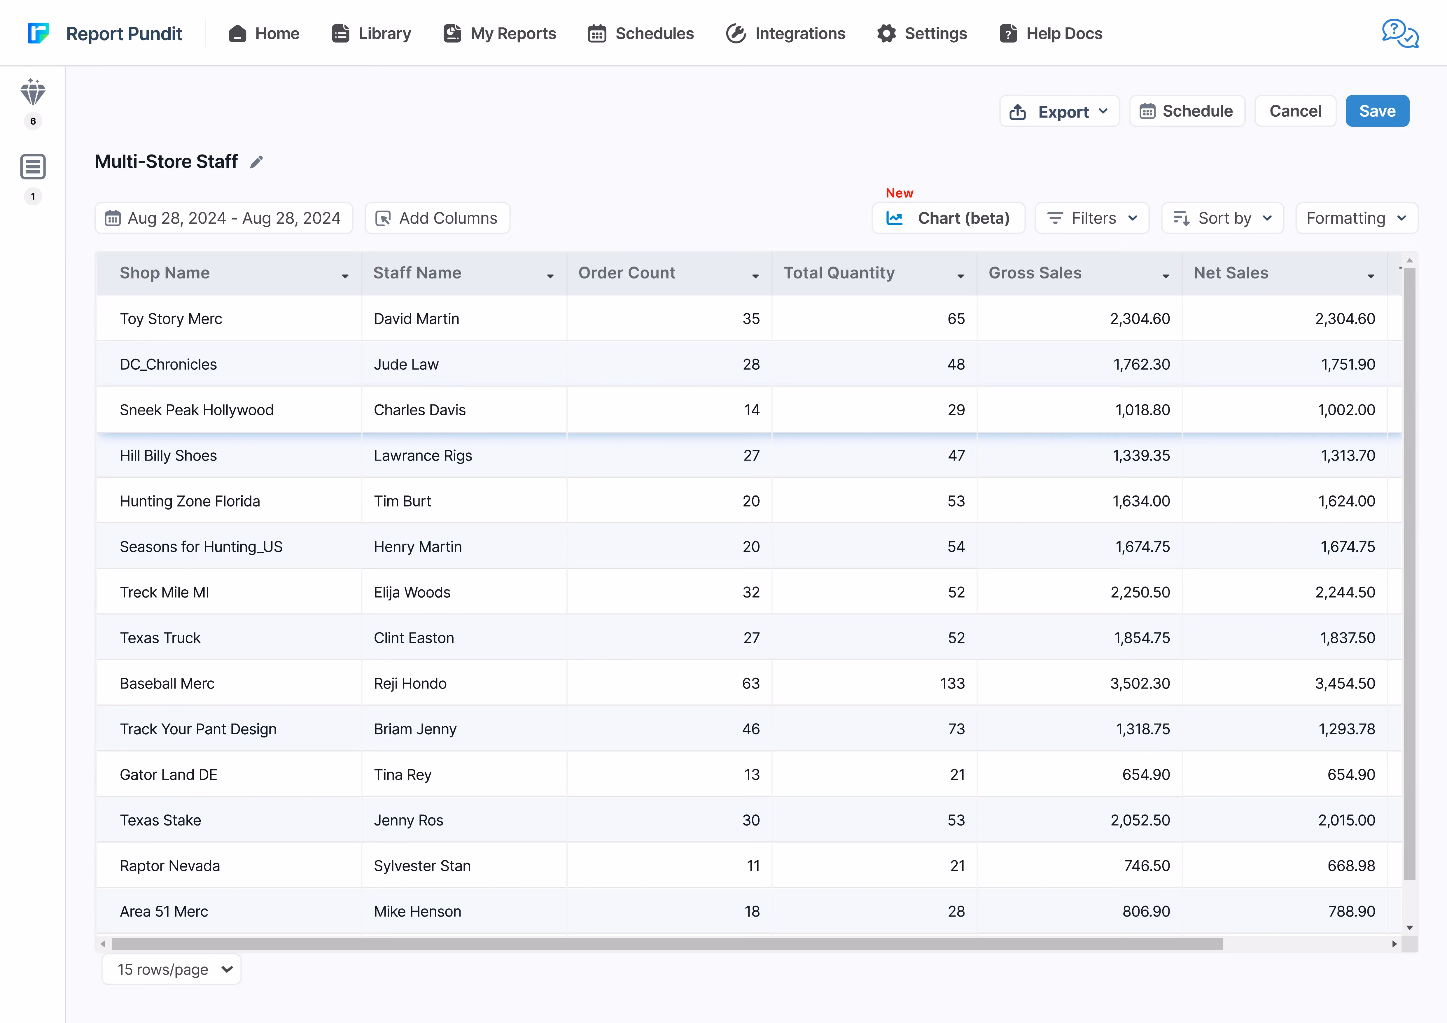This screenshot has height=1023, width=1447.
Task: Click the calendar icon in date range
Action: [113, 218]
